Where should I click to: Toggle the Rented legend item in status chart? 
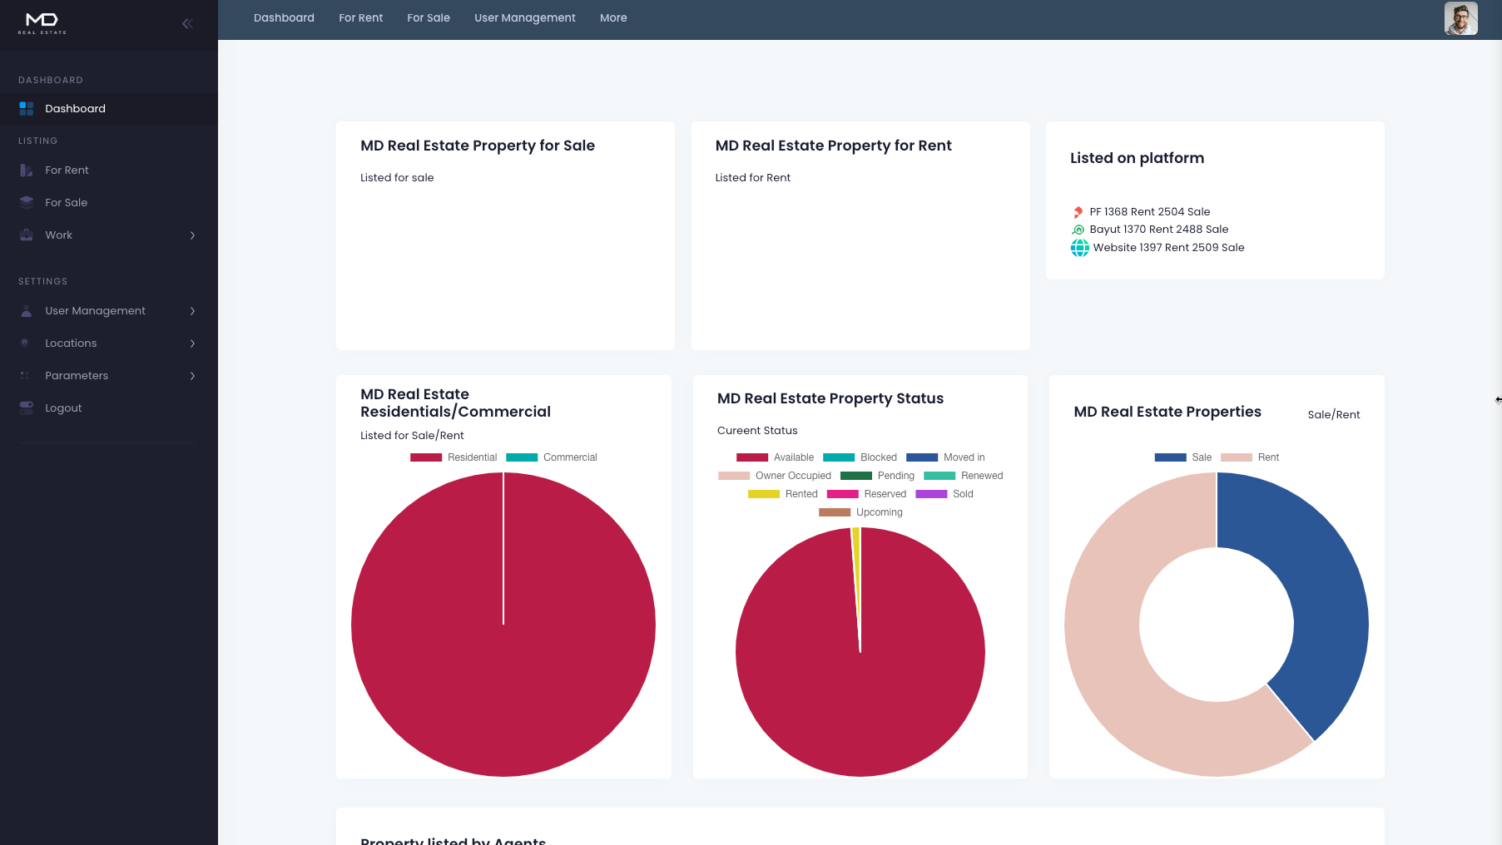pyautogui.click(x=783, y=494)
